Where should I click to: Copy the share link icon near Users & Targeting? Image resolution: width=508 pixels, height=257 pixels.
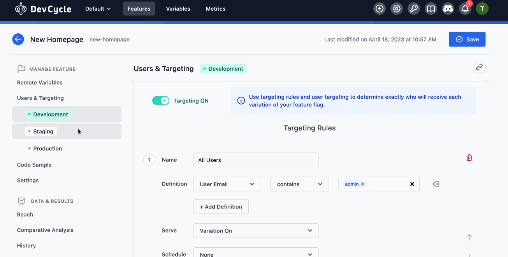479,67
